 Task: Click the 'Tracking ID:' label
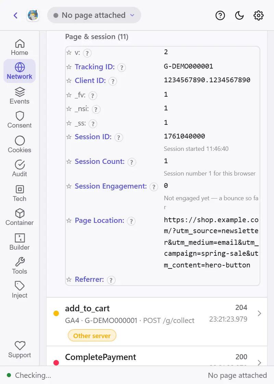pyautogui.click(x=95, y=67)
